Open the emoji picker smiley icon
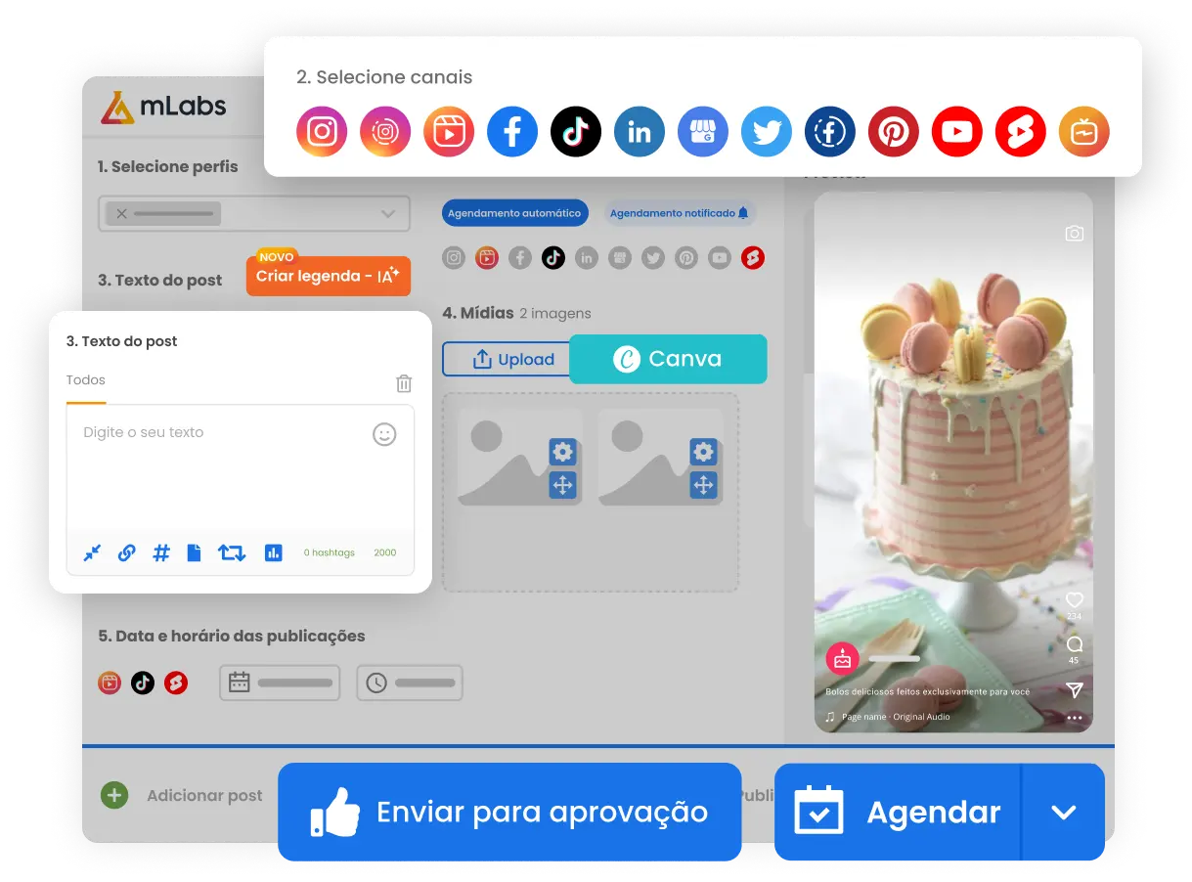 [x=384, y=434]
